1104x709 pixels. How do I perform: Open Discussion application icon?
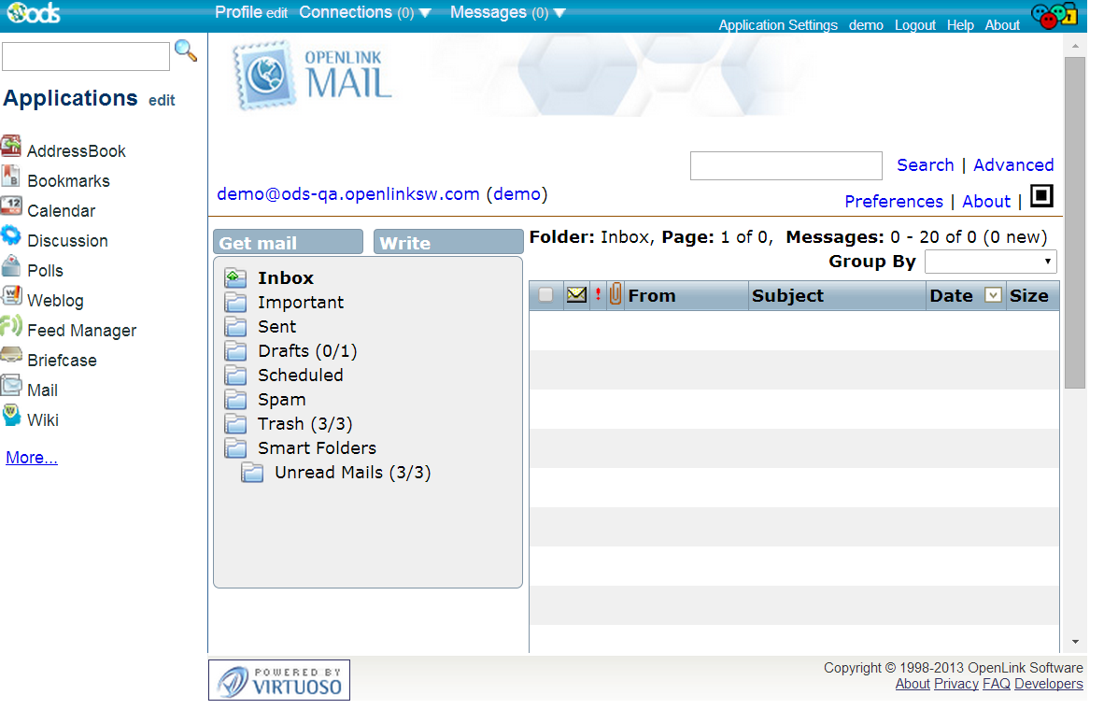click(11, 236)
